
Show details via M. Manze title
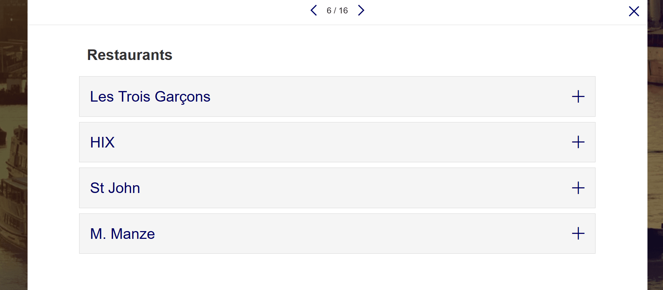click(x=123, y=234)
